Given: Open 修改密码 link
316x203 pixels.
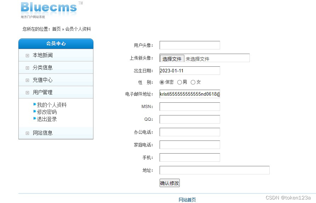Looking at the screenshot, I should pyautogui.click(x=47, y=112).
